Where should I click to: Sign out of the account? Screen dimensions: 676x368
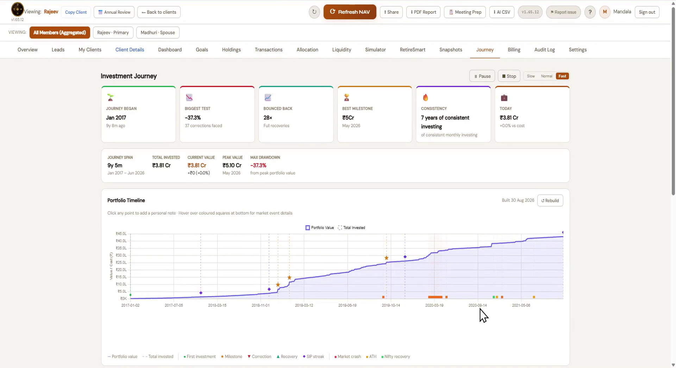[647, 12]
